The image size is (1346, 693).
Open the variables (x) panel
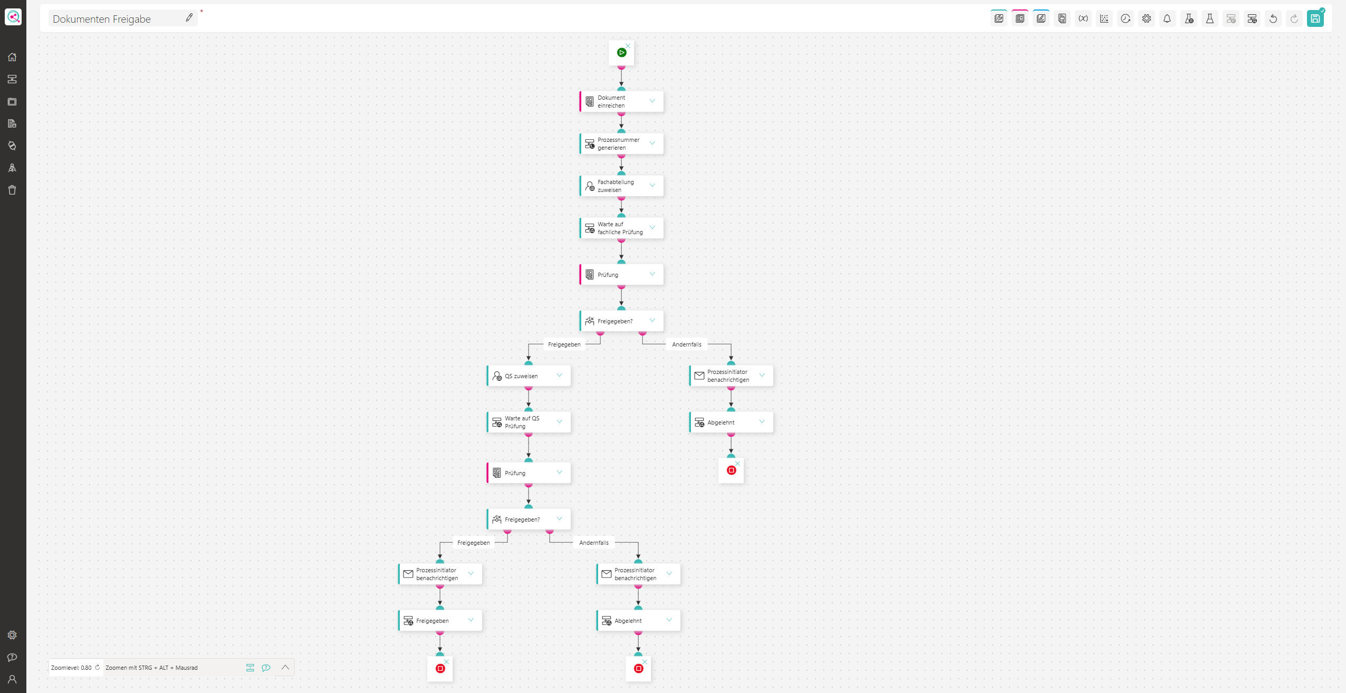[1083, 19]
